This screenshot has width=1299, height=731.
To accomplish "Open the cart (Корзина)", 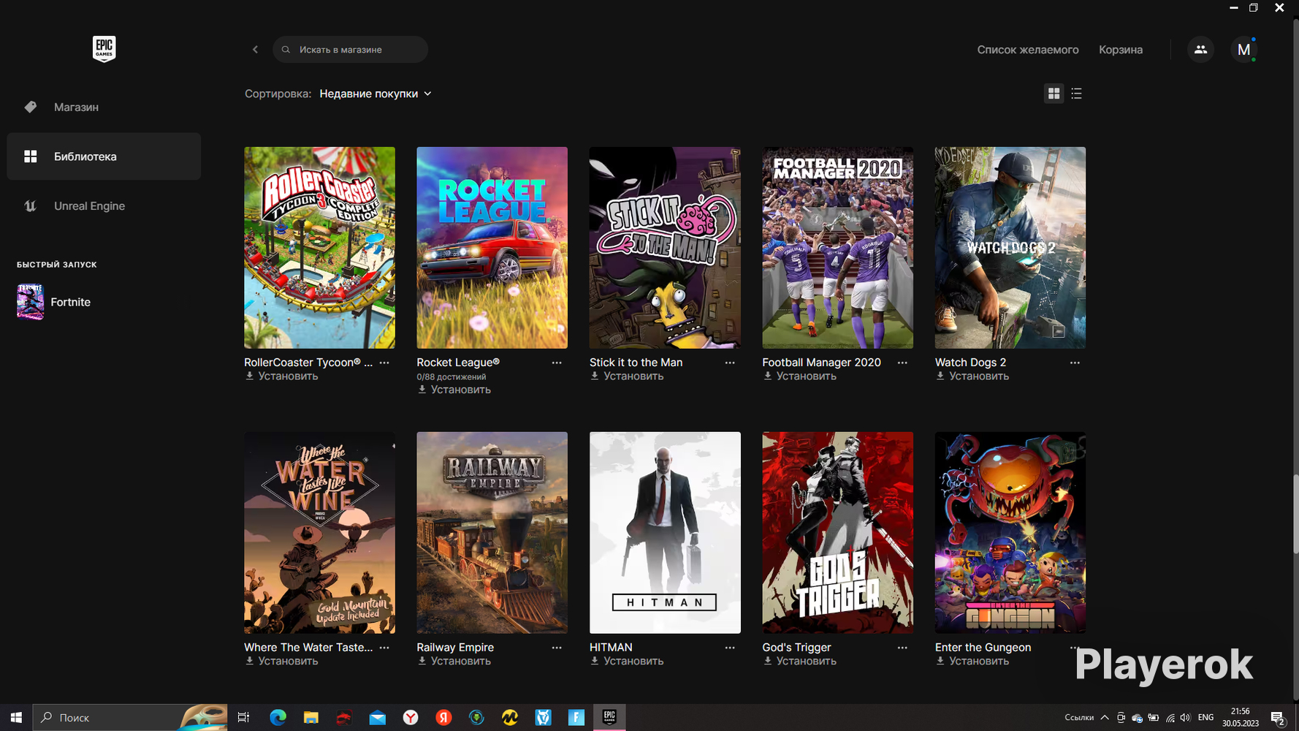I will [1121, 50].
